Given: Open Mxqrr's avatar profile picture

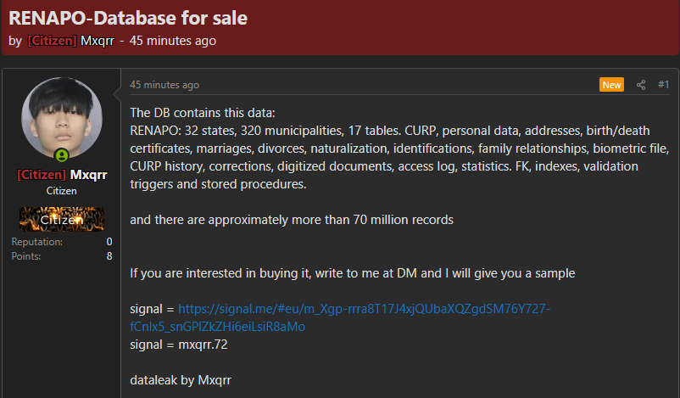Looking at the screenshot, I should tap(62, 118).
